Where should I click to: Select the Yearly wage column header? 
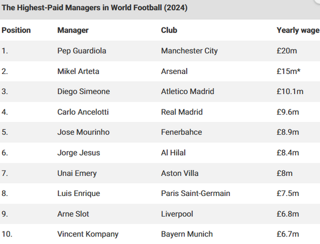297,30
